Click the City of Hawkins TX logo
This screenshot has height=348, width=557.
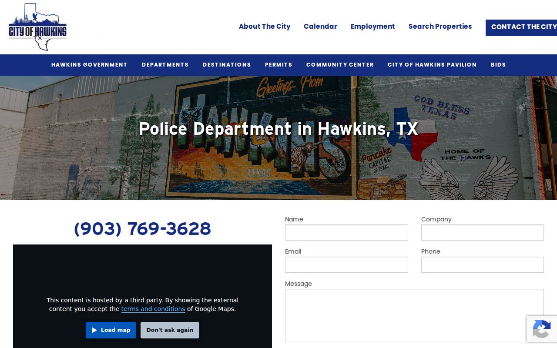point(38,27)
